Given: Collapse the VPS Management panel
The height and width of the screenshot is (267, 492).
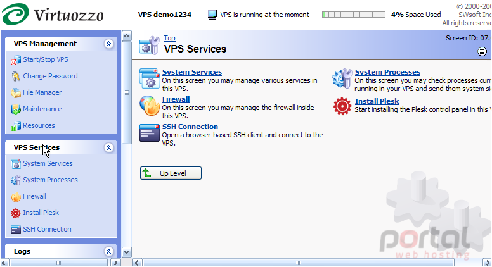Looking at the screenshot, I should pyautogui.click(x=108, y=44).
